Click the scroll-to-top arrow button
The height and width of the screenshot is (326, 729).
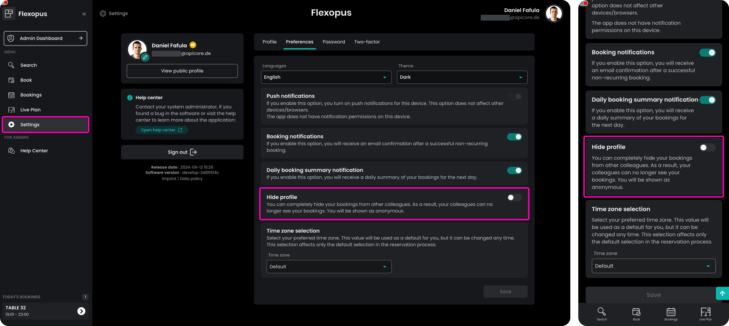[x=722, y=294]
